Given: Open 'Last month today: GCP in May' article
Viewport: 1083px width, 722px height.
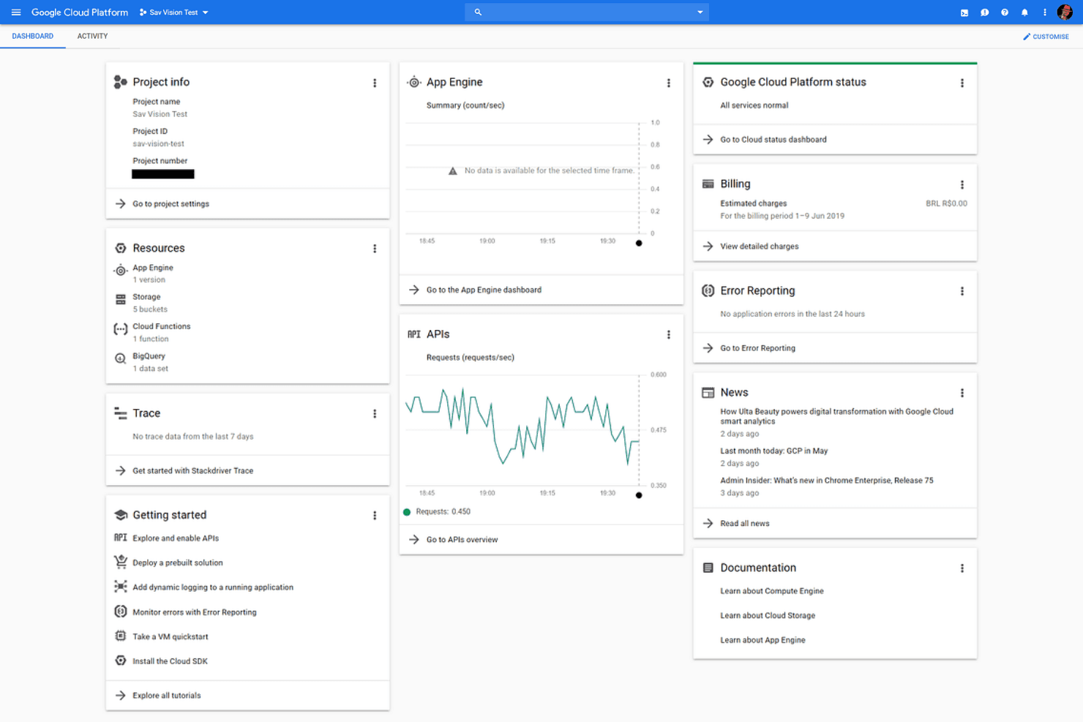Looking at the screenshot, I should click(773, 451).
